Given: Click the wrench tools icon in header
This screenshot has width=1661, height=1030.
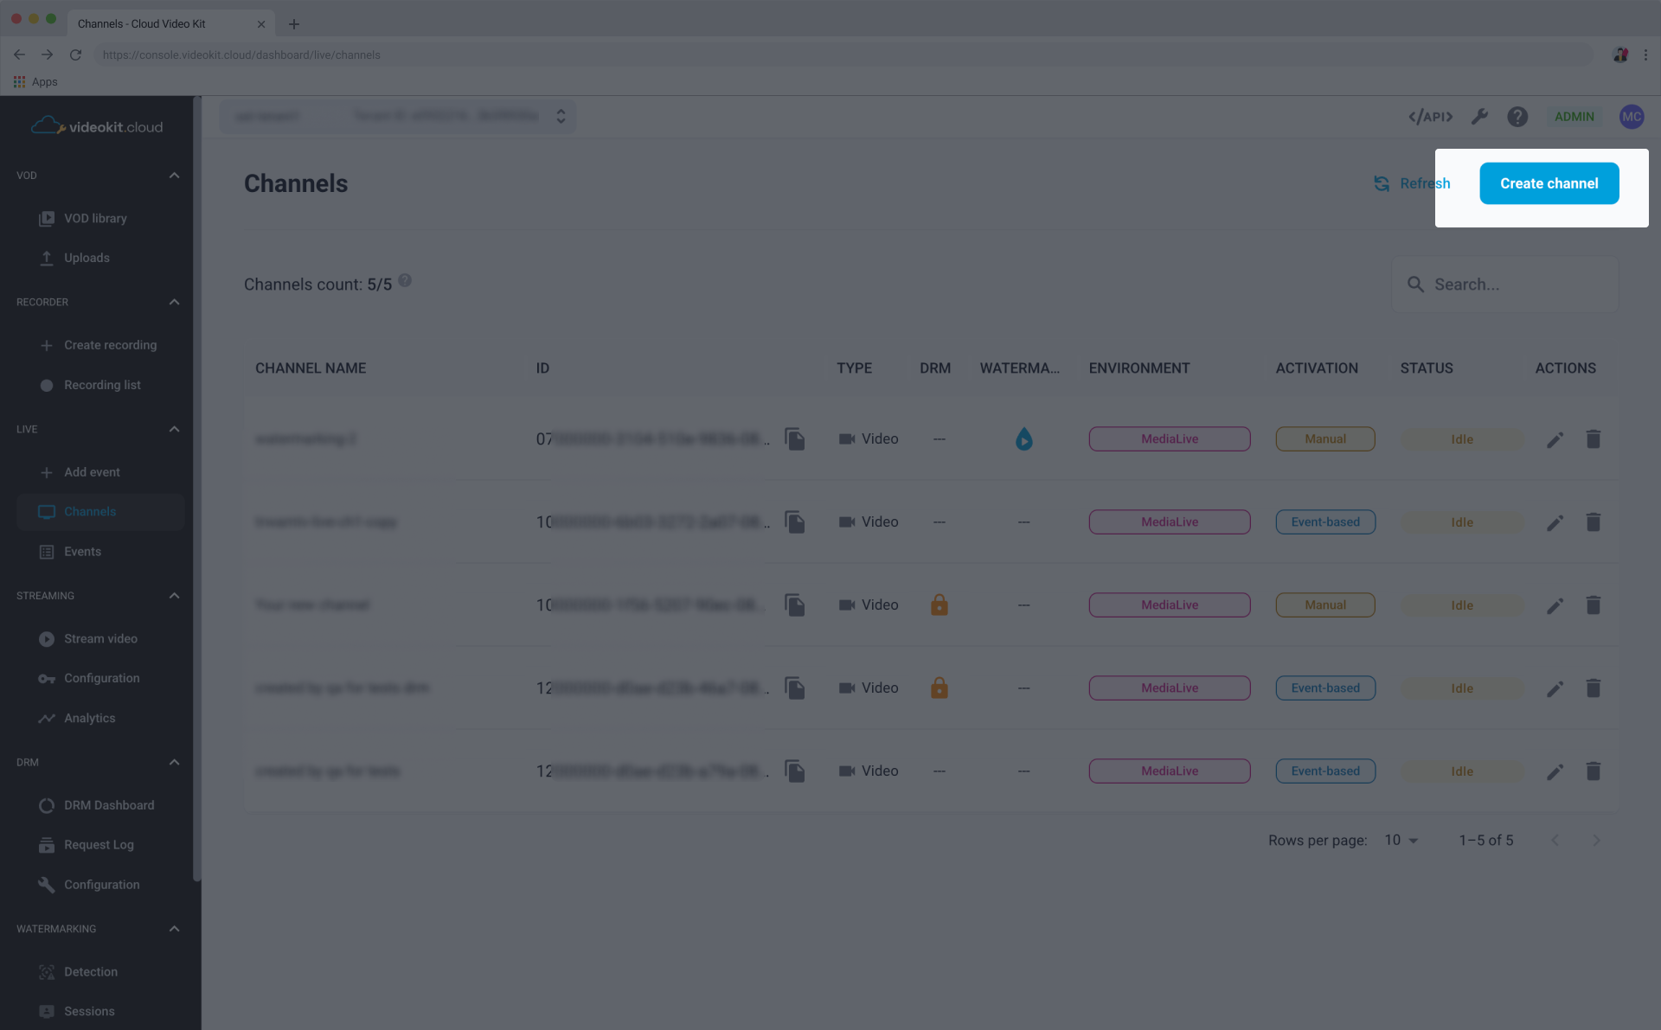Looking at the screenshot, I should pyautogui.click(x=1479, y=117).
